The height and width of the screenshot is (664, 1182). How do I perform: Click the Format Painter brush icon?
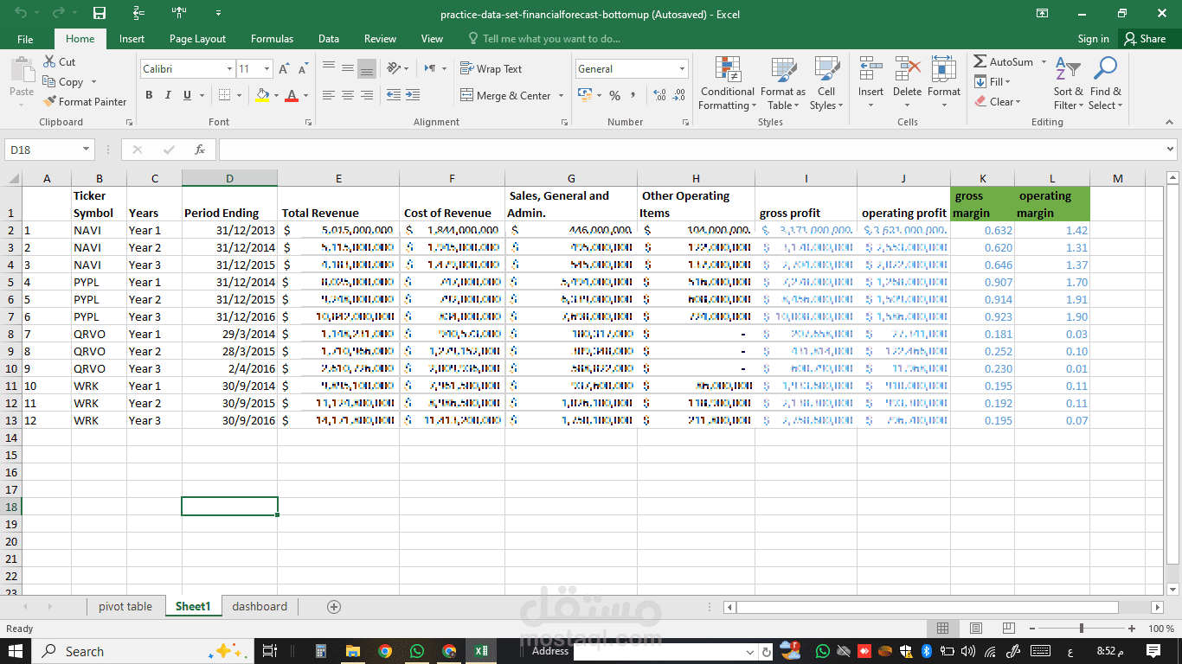49,101
